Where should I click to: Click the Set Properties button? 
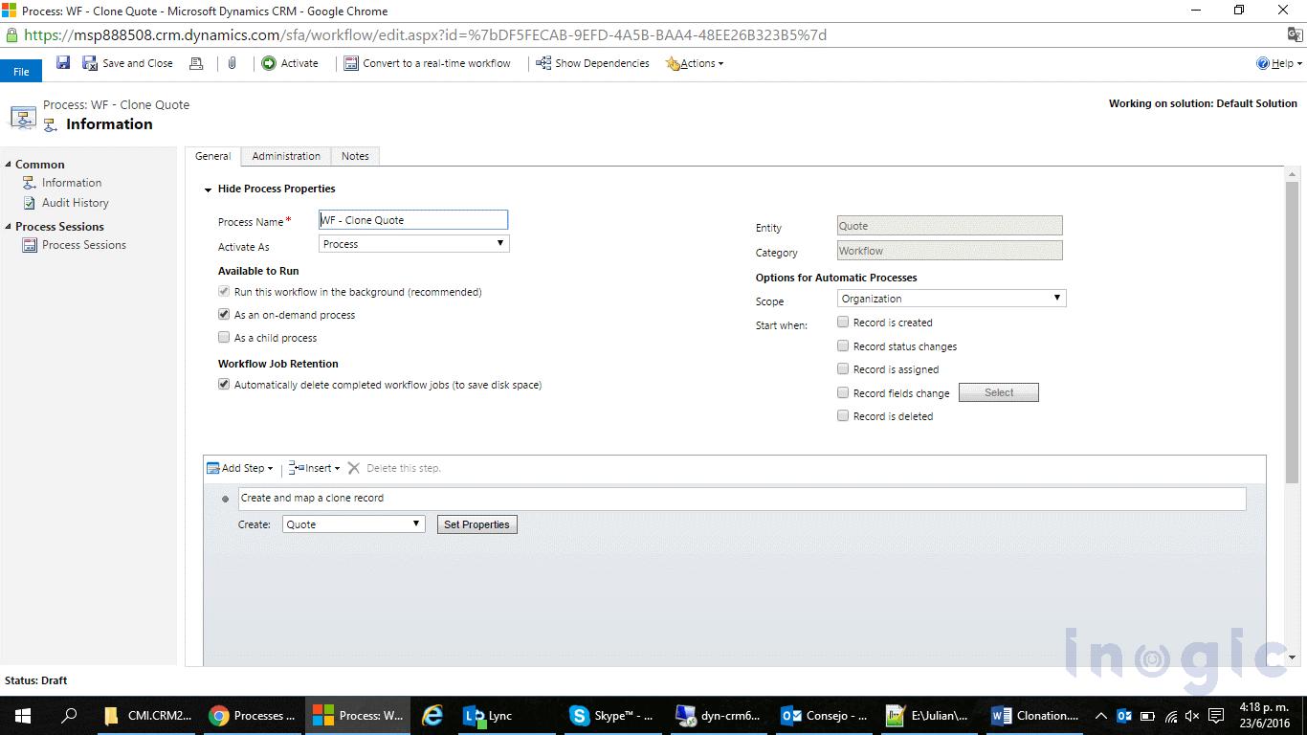pyautogui.click(x=476, y=524)
